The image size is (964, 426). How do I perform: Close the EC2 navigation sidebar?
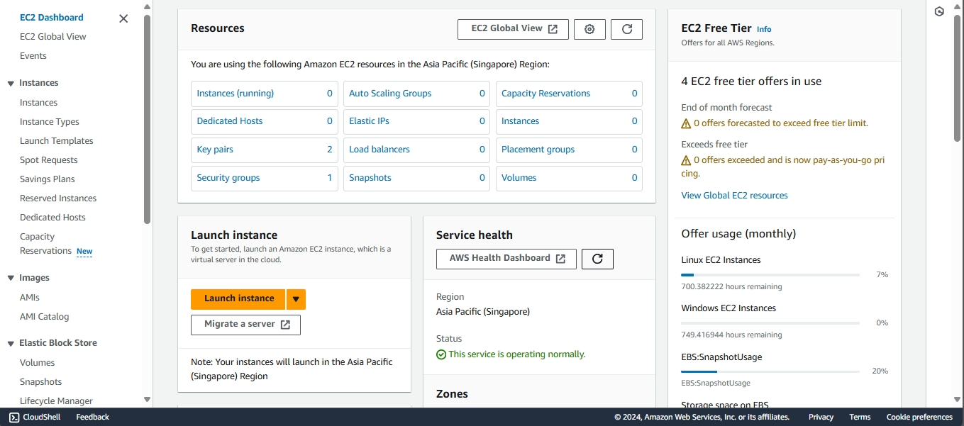point(123,18)
